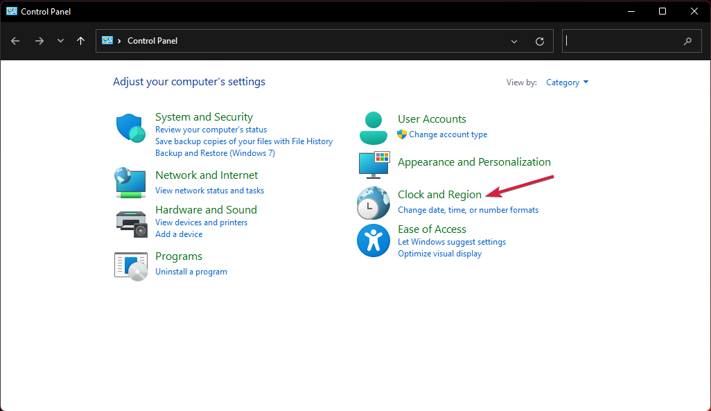Click View devices and printers
Image resolution: width=711 pixels, height=411 pixels.
pos(202,222)
